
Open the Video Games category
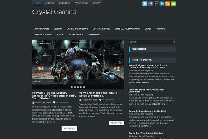[94, 34]
